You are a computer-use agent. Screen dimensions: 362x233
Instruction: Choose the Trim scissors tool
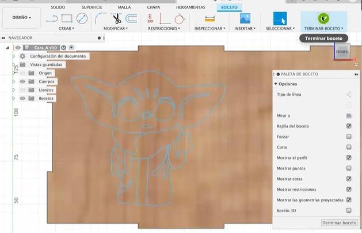click(x=117, y=18)
